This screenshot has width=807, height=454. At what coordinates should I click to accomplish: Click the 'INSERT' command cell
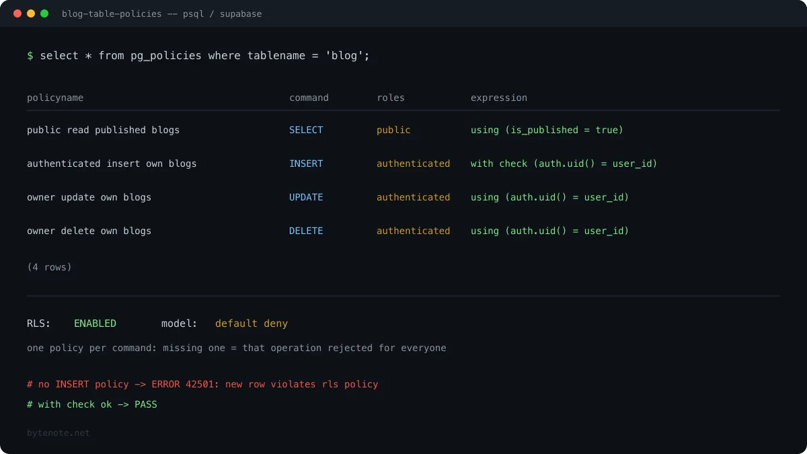pyautogui.click(x=306, y=163)
